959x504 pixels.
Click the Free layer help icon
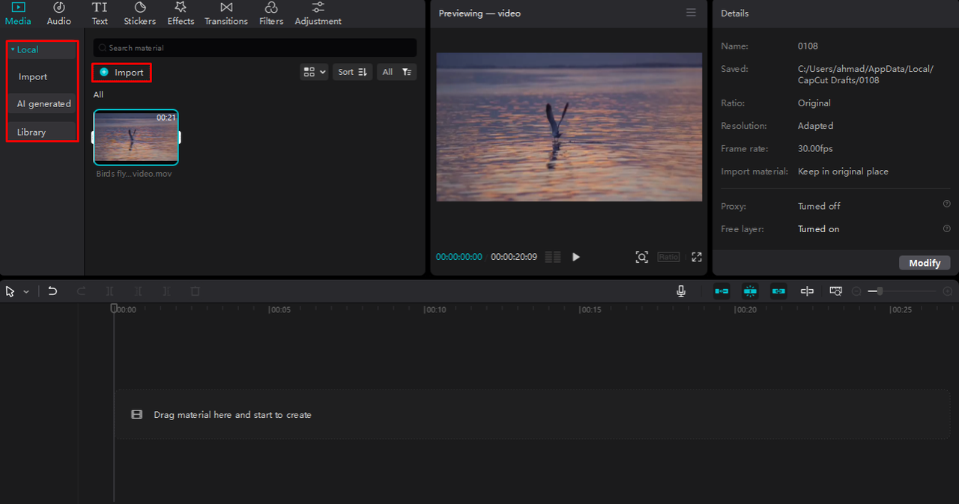946,228
